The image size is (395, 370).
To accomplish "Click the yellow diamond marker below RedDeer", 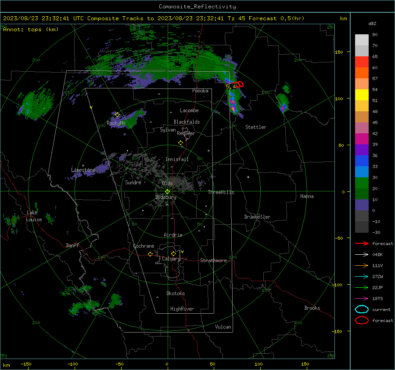I will [x=180, y=143].
